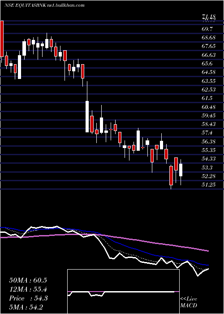Click the blue 12MA line's right end

[207, 265]
